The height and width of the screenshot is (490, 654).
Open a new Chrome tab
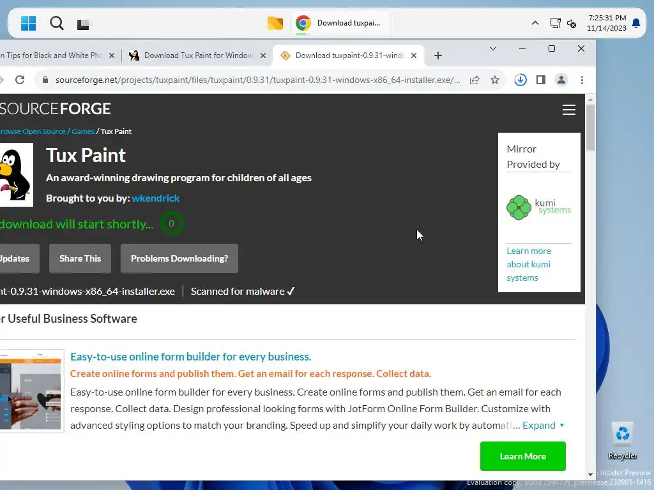pyautogui.click(x=438, y=56)
